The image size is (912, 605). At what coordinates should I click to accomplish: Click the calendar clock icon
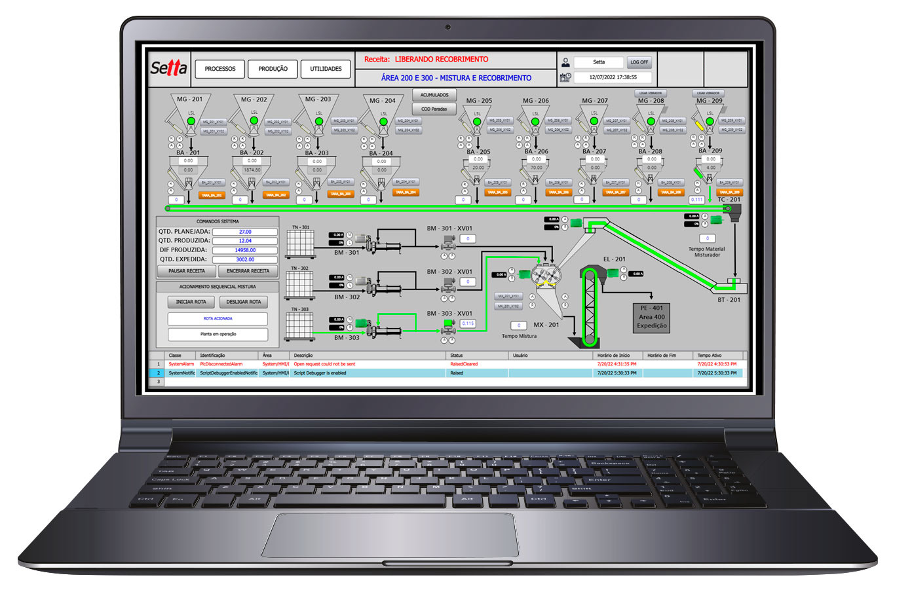[565, 77]
